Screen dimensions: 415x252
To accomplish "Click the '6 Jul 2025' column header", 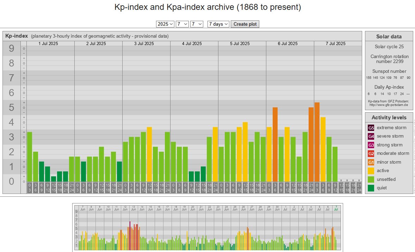I will [288, 44].
